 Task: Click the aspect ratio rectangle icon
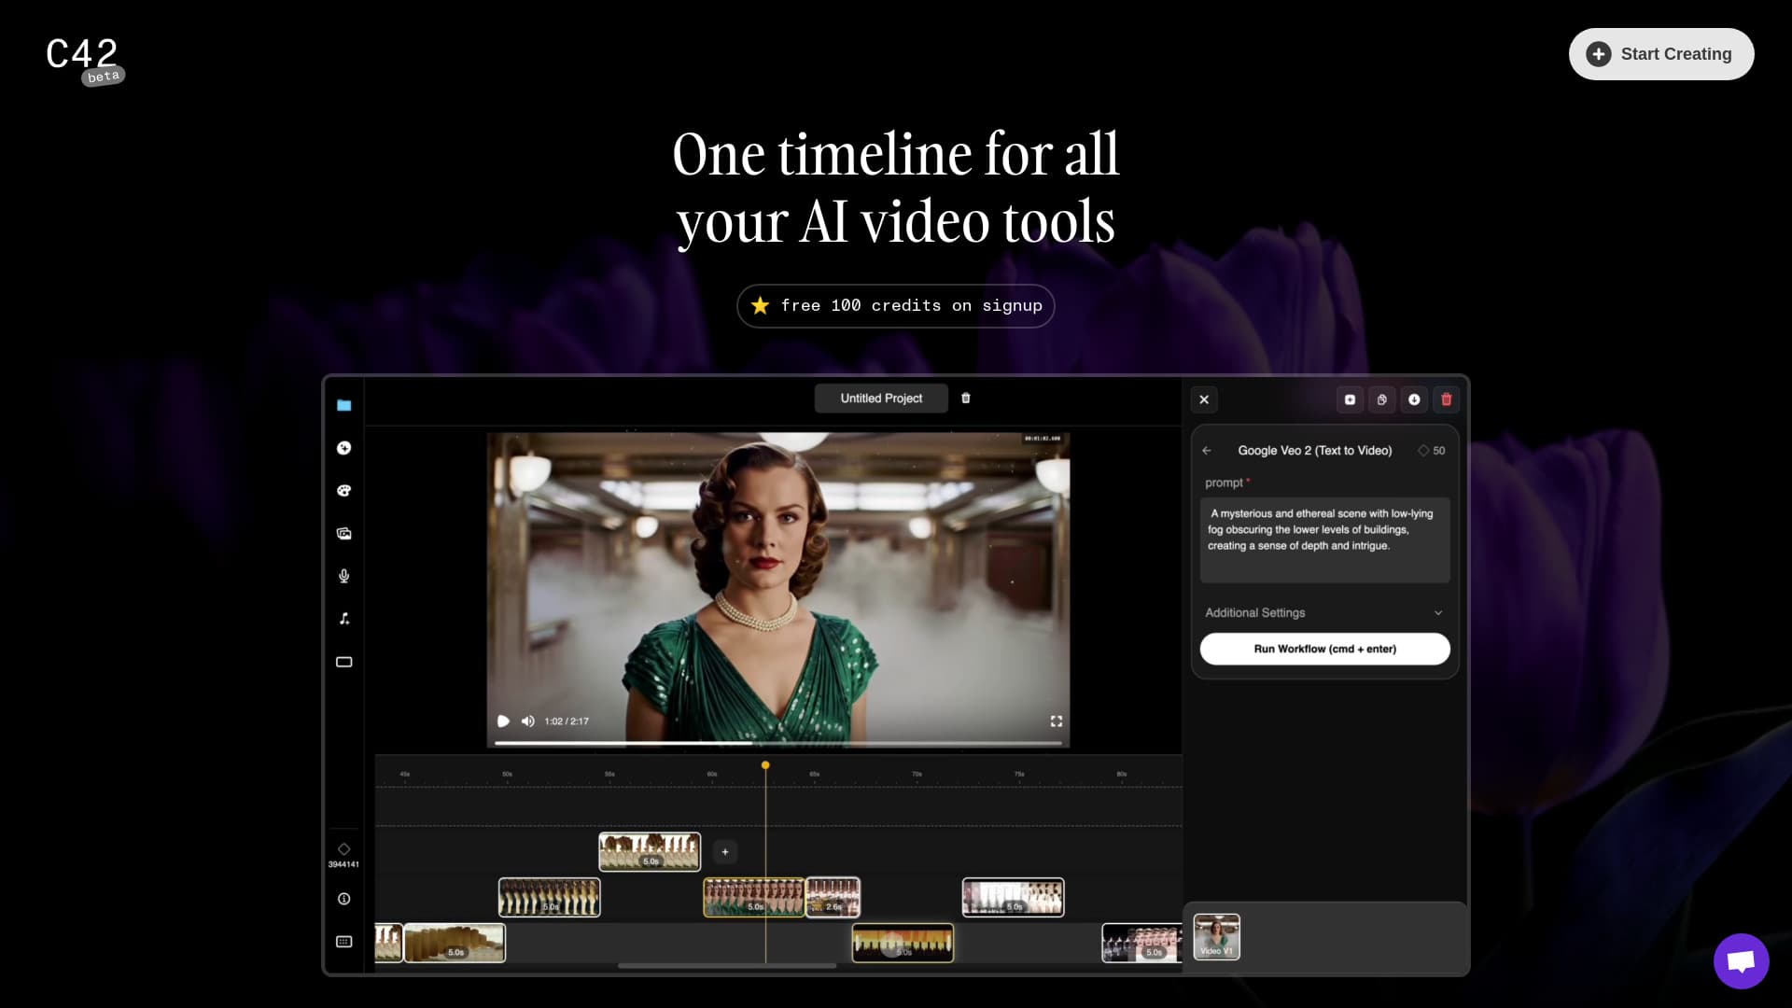coord(343,662)
